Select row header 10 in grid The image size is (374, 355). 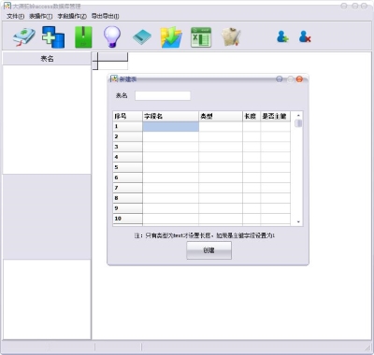[127, 219]
